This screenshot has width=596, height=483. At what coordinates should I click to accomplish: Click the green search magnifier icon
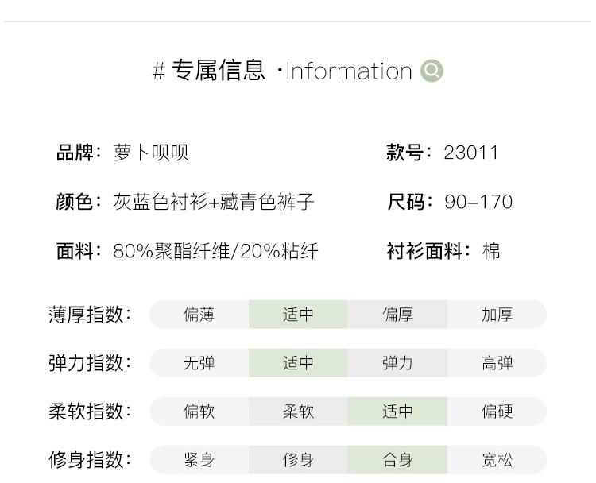432,71
